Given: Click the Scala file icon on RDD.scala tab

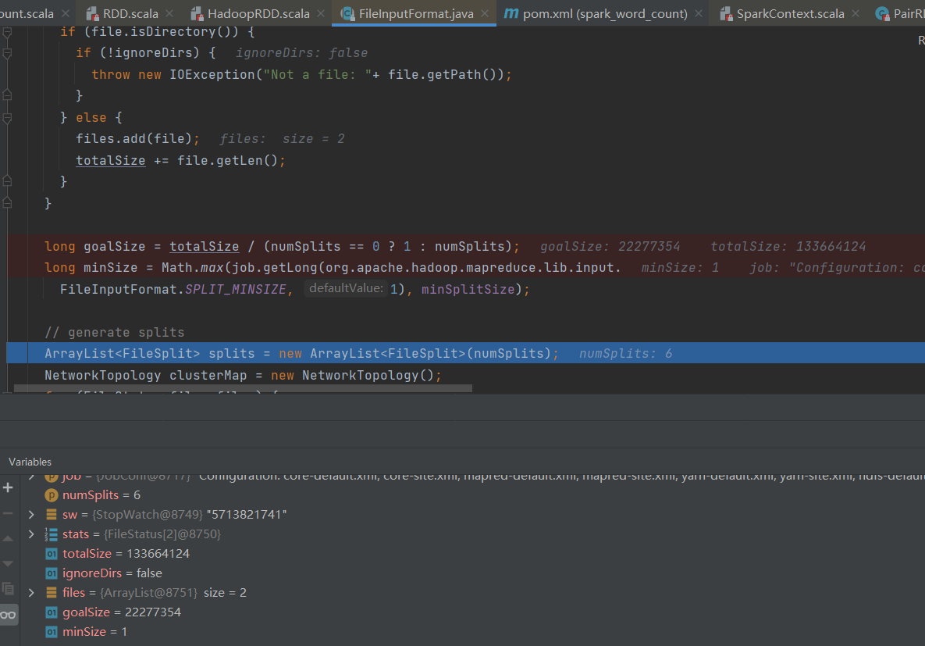Looking at the screenshot, I should click(92, 13).
